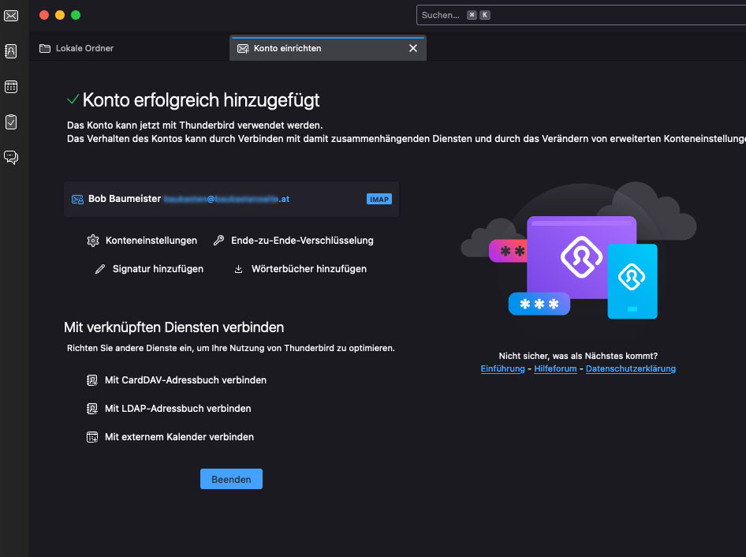Click the LDAP address book icon
This screenshot has width=746, height=557.
pyautogui.click(x=92, y=409)
